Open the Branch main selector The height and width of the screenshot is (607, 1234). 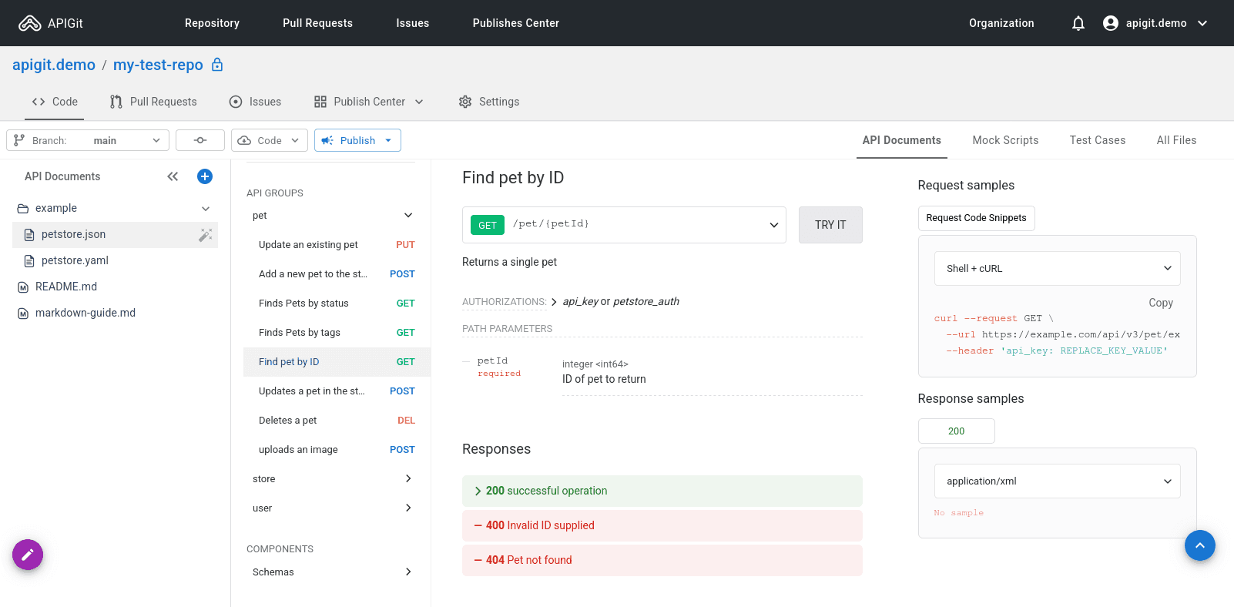(88, 140)
